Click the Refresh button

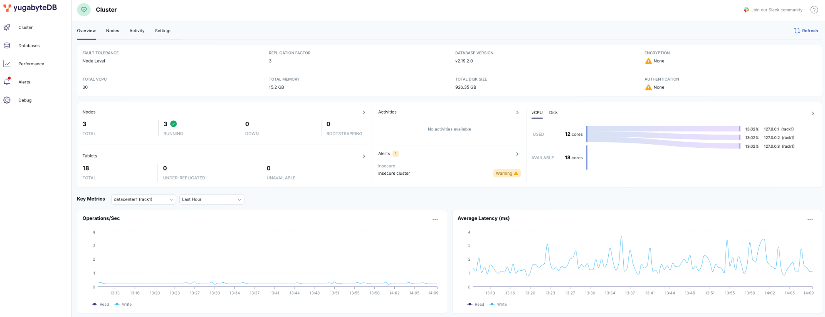pos(806,31)
